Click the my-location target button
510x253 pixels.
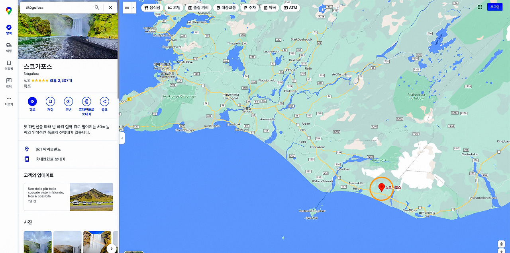[501, 244]
